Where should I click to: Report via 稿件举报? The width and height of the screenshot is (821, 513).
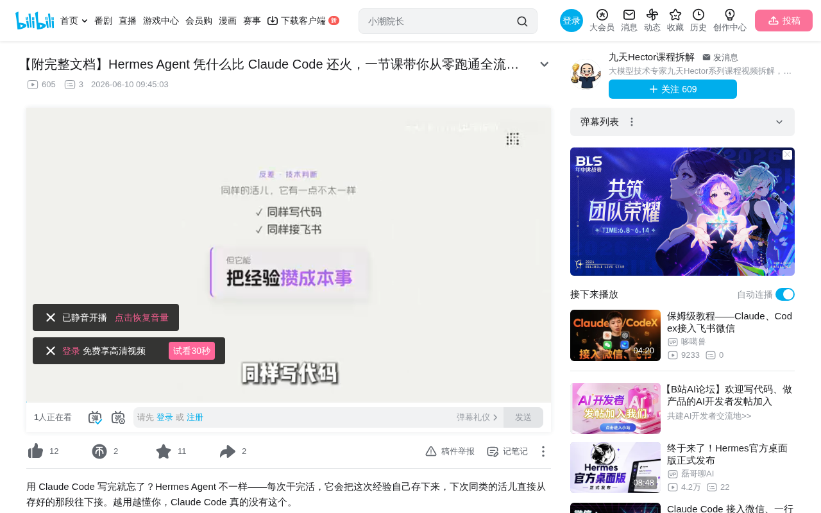tap(450, 451)
